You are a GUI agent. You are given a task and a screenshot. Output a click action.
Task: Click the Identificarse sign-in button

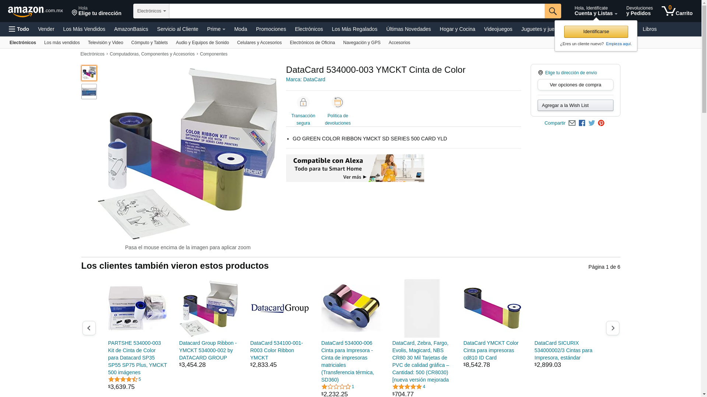tap(596, 32)
